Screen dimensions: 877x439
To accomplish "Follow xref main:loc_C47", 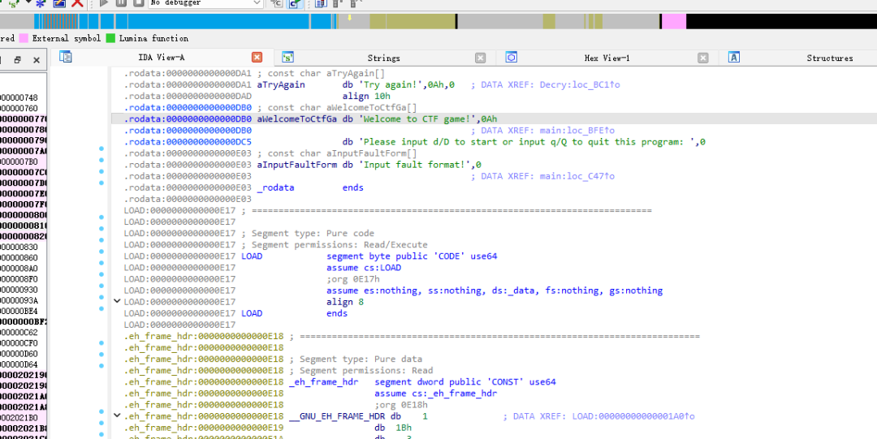I will pos(579,176).
